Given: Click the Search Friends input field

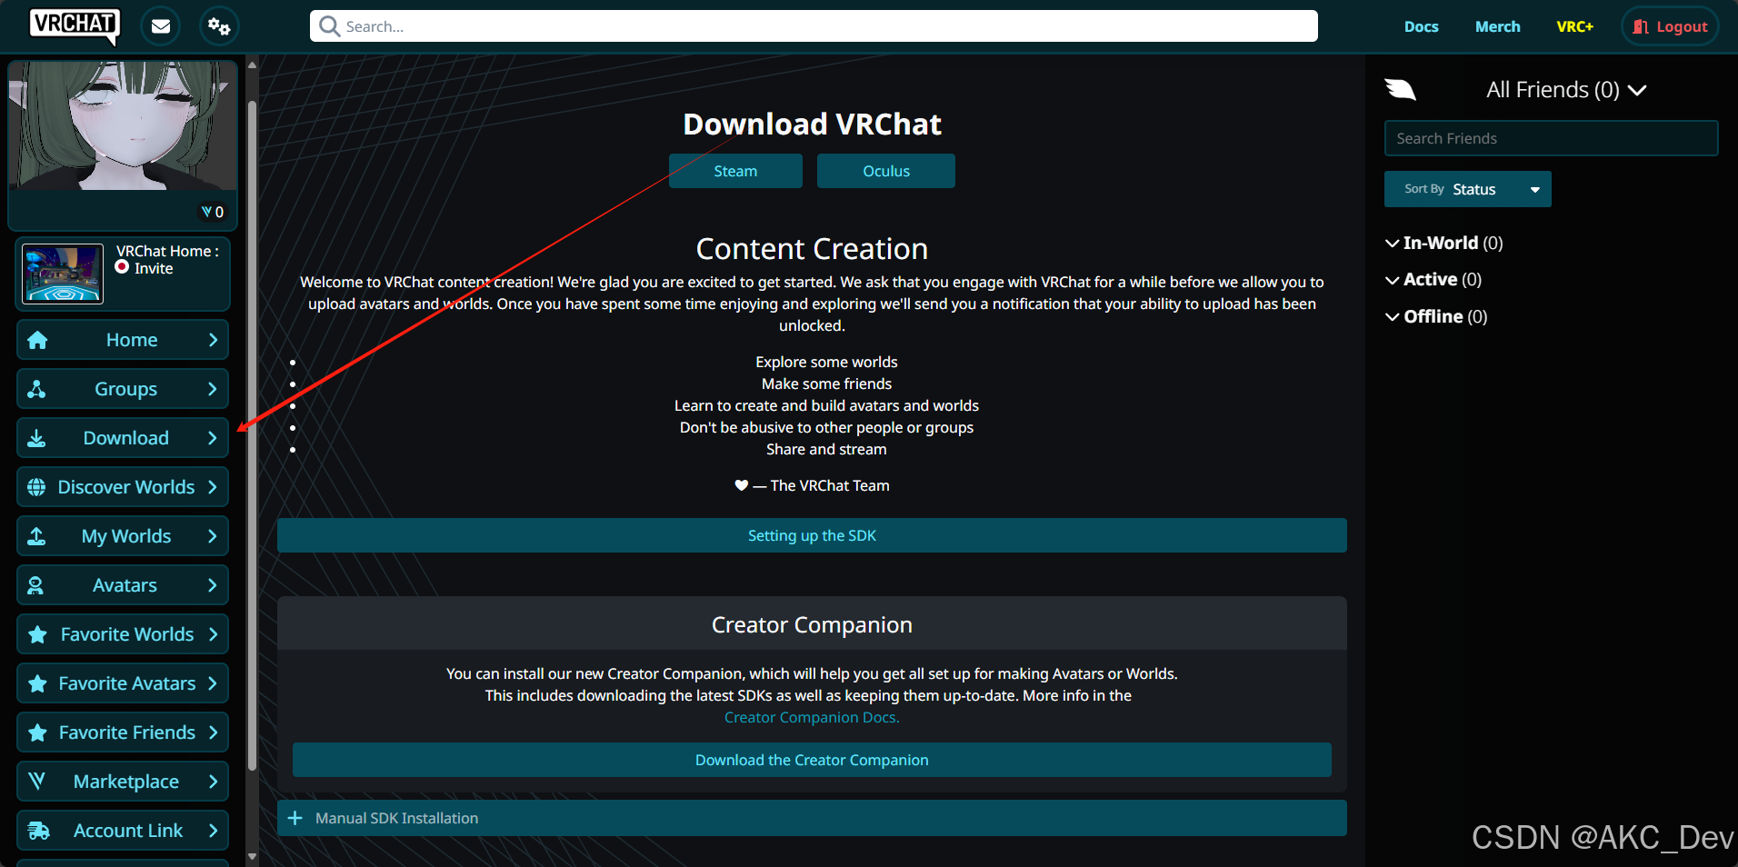Looking at the screenshot, I should click(1551, 138).
